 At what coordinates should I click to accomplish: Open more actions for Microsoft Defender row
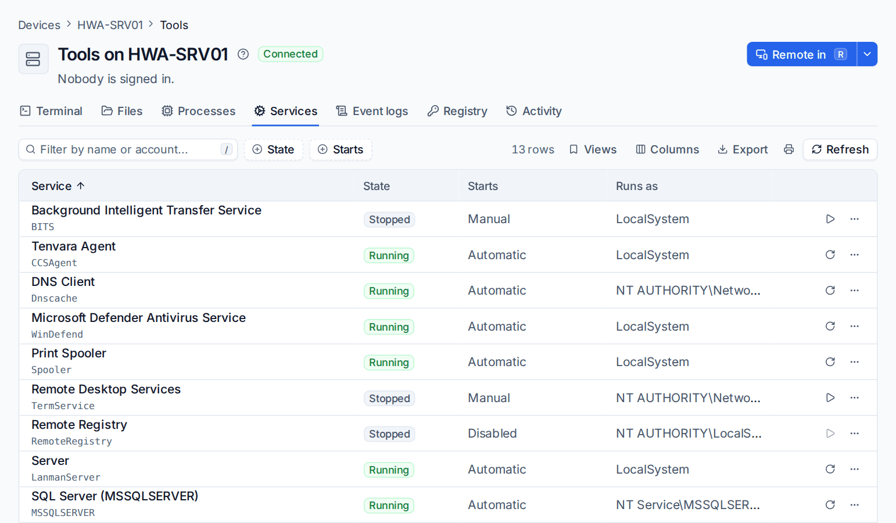click(854, 326)
